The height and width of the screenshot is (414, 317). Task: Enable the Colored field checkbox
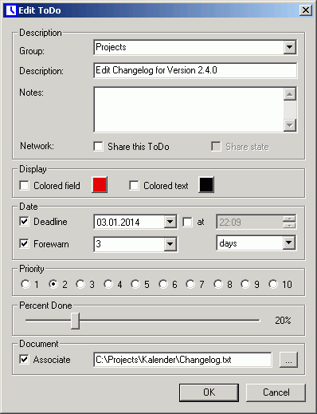(24, 185)
